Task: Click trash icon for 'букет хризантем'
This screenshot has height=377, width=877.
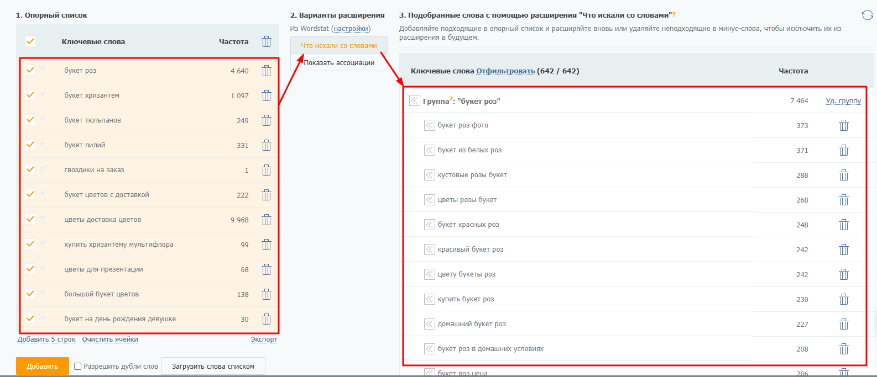Action: (267, 95)
